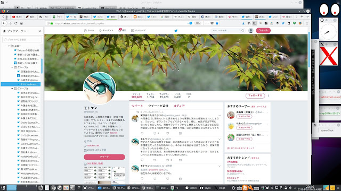Click the Twitter search magnifier icon
Image resolution: width=341 pixels, height=191 pixels.
point(243,31)
